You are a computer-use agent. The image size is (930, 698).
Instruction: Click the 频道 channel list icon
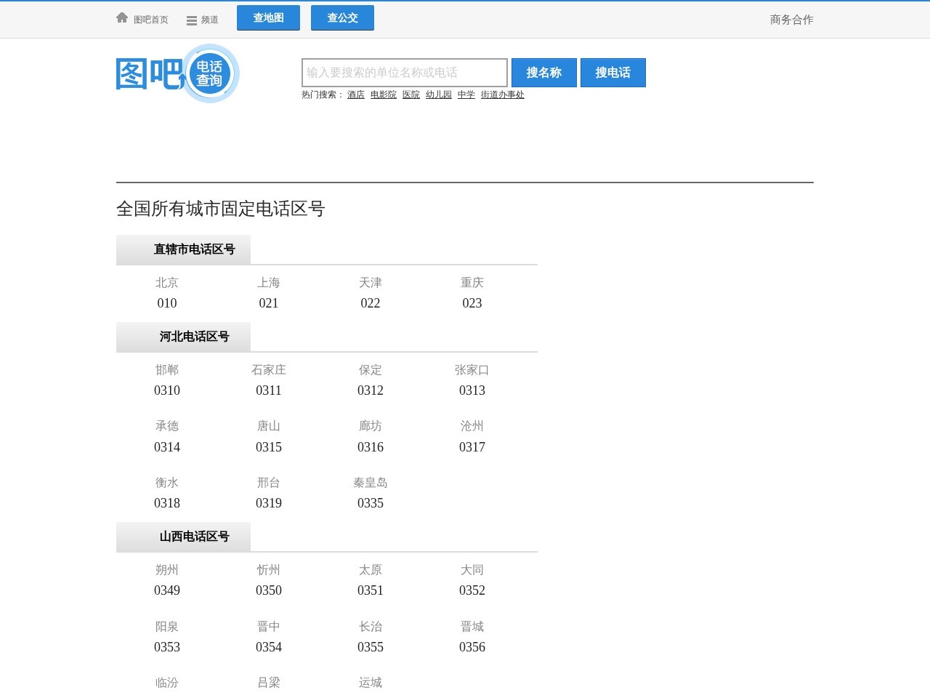192,20
